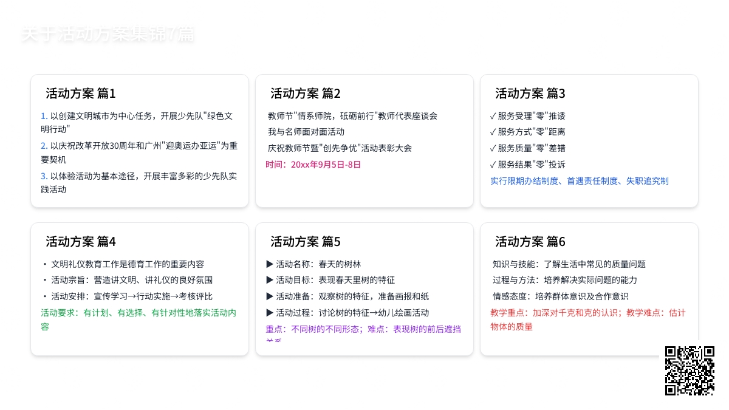Viewport: 729px width, 410px height.
Task: Click the pink 时间：20xx年9月5日-8日 text
Action: [313, 165]
